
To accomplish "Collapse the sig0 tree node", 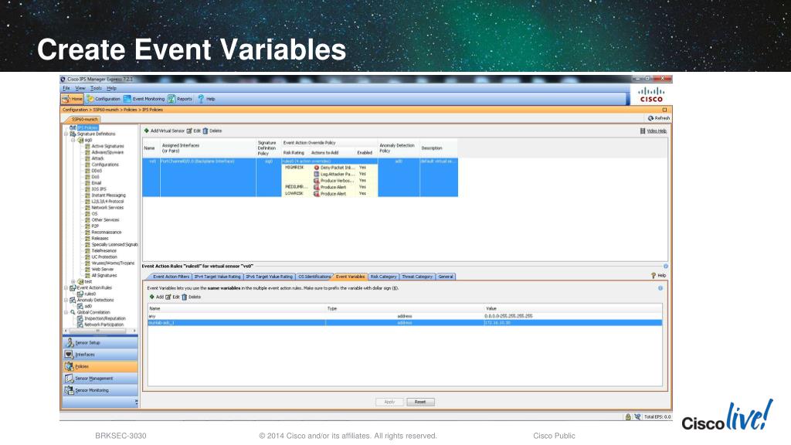I will click(73, 141).
